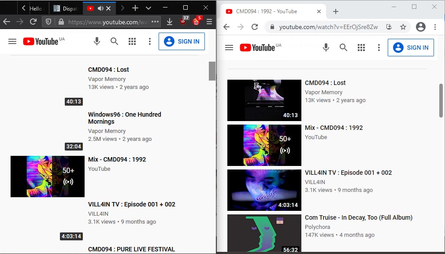Open Firefox tracking protection shield icon
The image size is (445, 254).
point(48,22)
